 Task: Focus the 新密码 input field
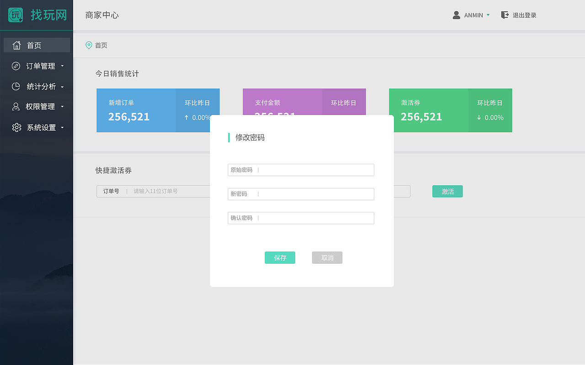tap(301, 194)
